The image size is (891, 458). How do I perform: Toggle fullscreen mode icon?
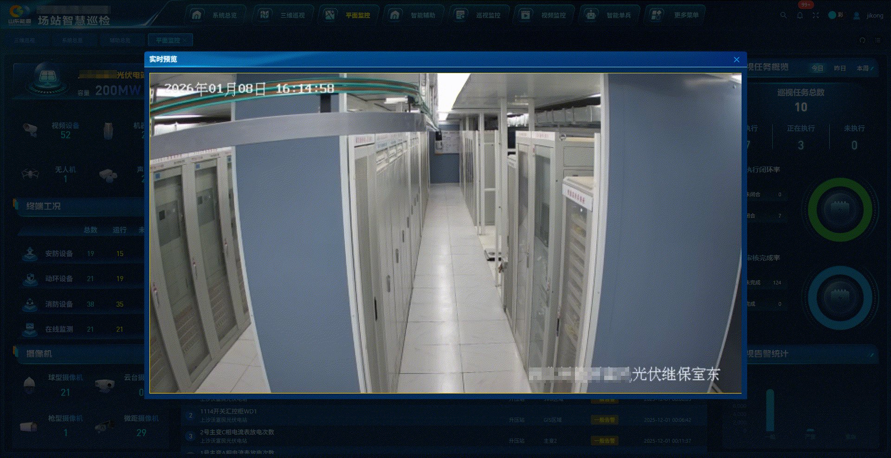pos(815,15)
